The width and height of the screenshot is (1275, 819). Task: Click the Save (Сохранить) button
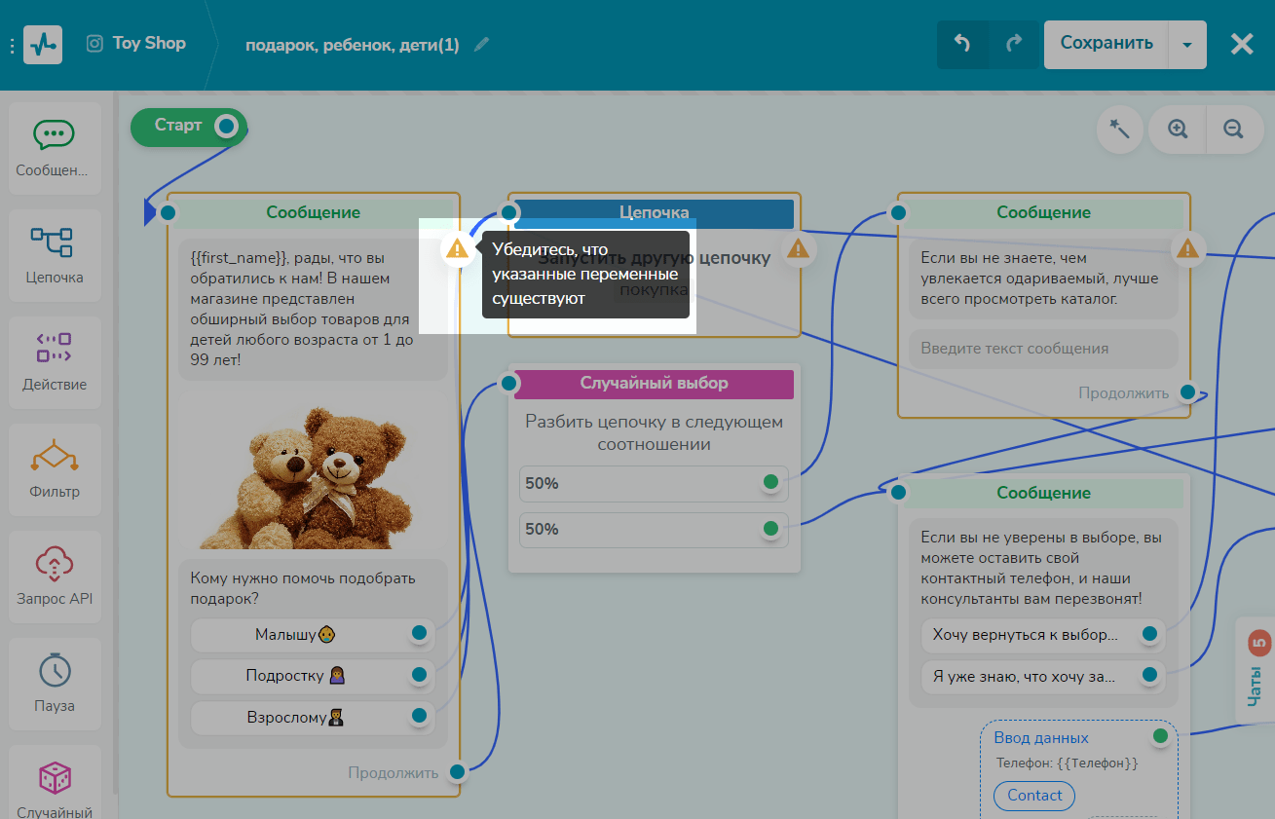click(1106, 44)
